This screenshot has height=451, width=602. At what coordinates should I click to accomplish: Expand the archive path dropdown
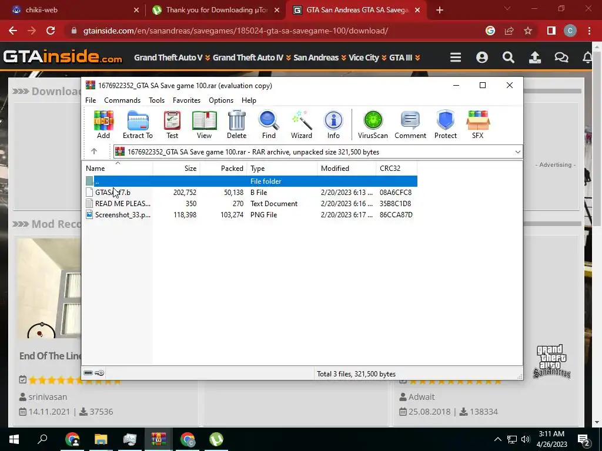coord(517,152)
